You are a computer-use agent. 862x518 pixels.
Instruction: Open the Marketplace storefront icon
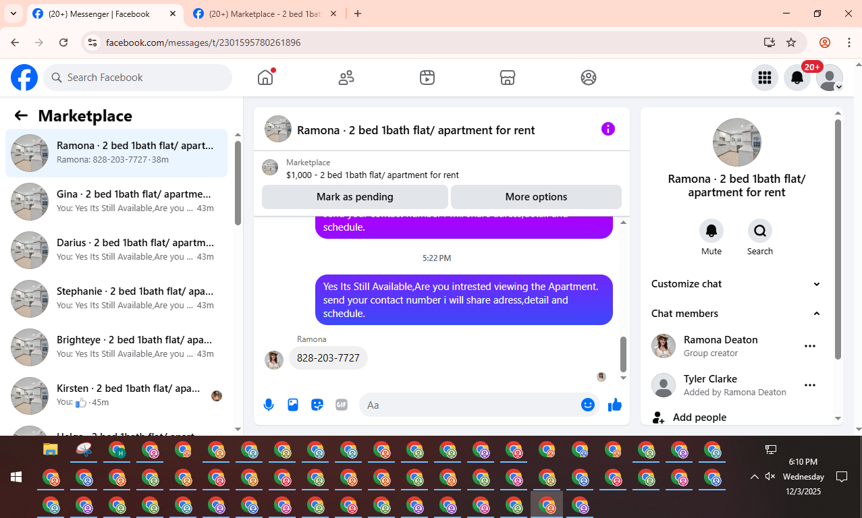(508, 78)
